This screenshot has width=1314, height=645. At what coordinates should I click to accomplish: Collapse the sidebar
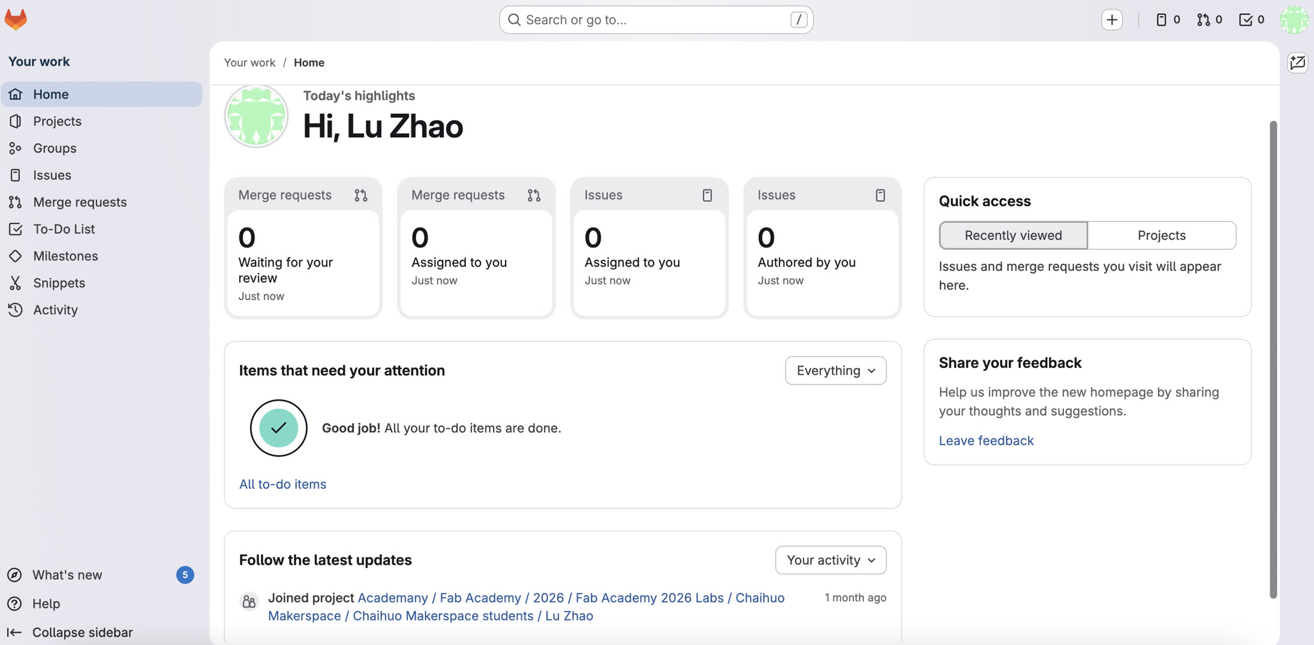82,632
